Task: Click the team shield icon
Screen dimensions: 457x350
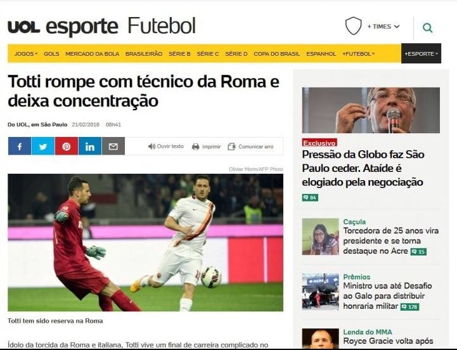Action: (x=353, y=26)
